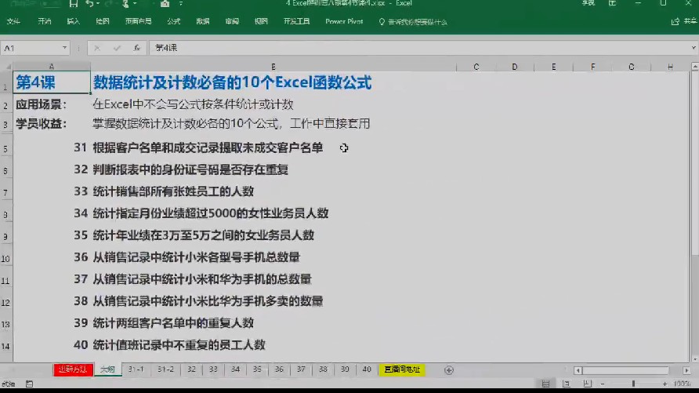Image resolution: width=699 pixels, height=393 pixels.
Task: Click the Tell Me lightbulb search box
Action: (413, 22)
